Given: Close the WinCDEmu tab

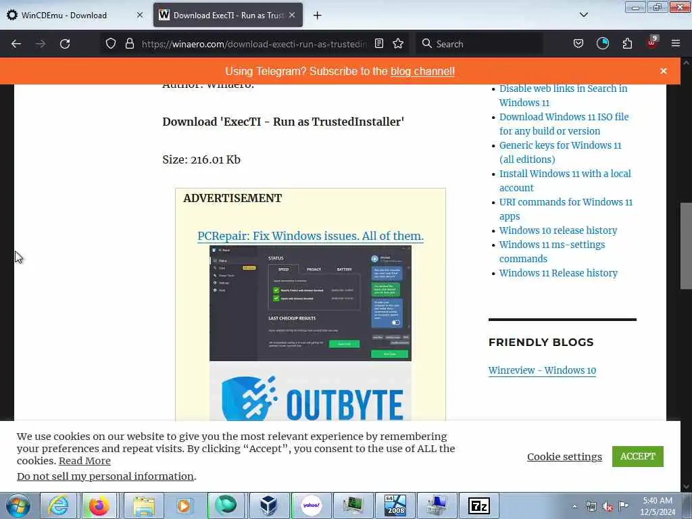Looking at the screenshot, I should pyautogui.click(x=140, y=15).
